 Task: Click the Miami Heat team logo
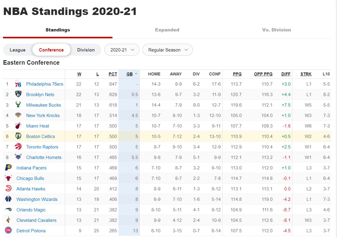(18, 126)
